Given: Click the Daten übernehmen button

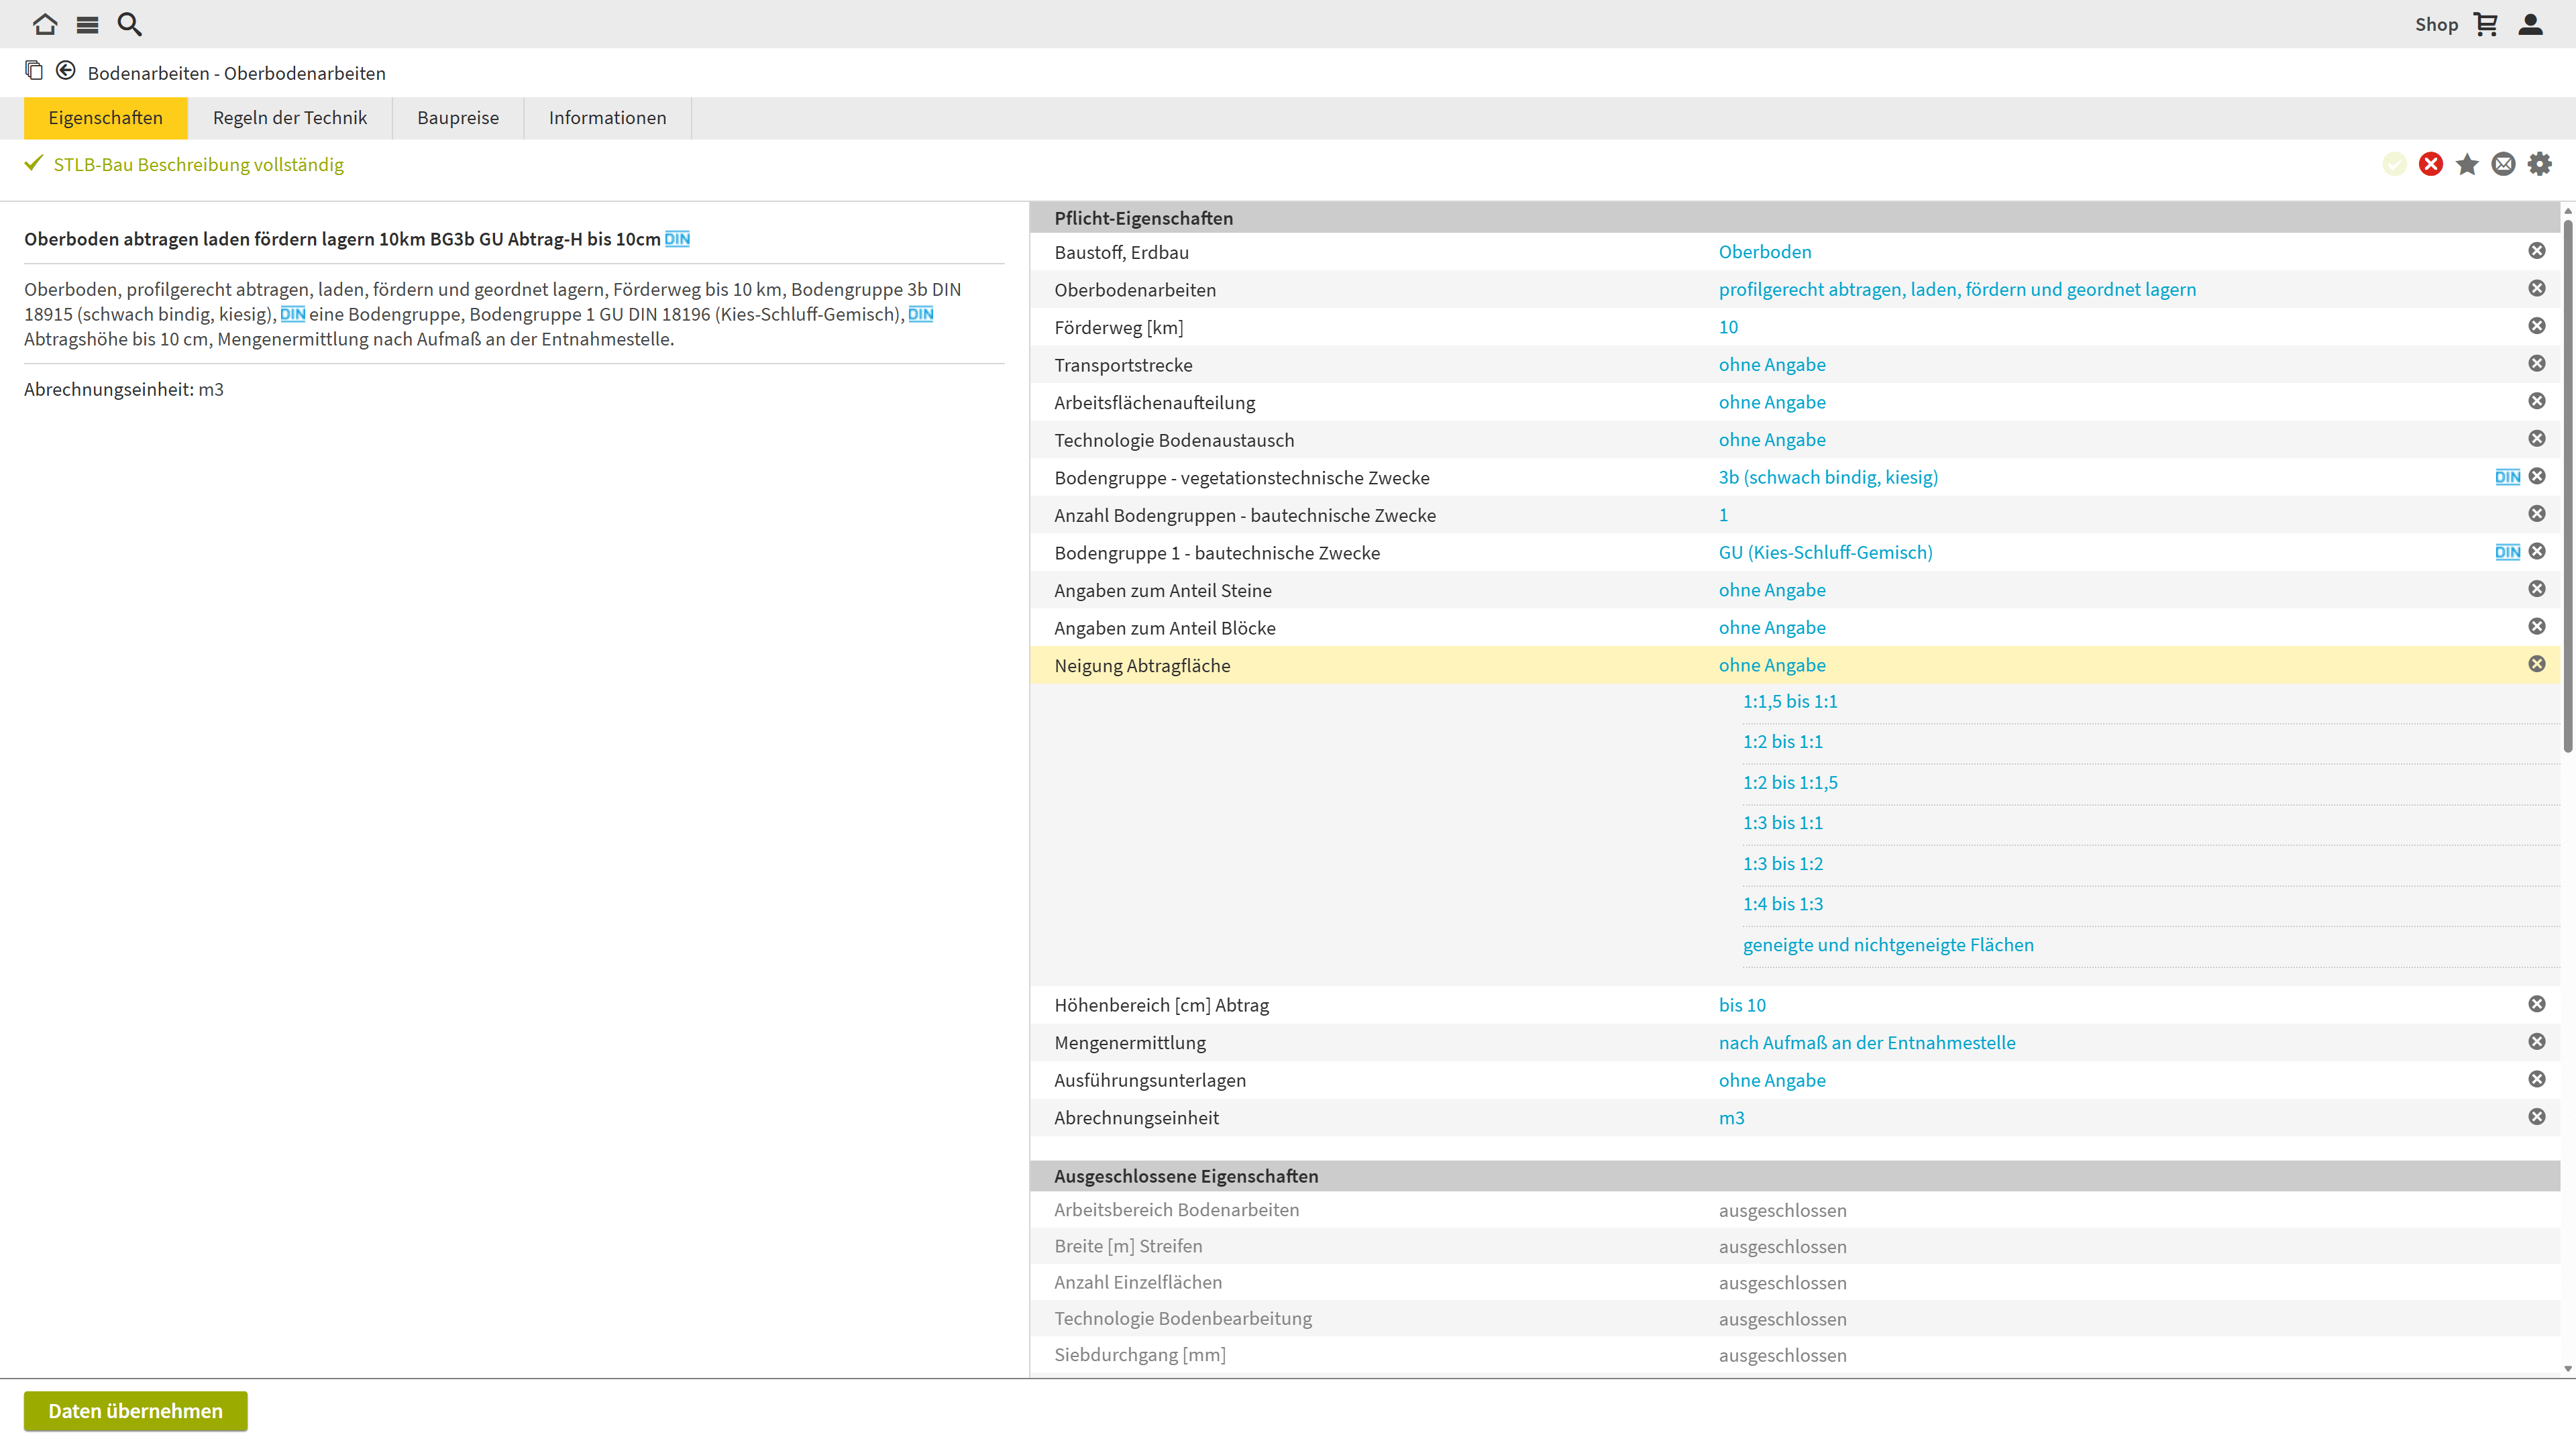Looking at the screenshot, I should tap(135, 1410).
